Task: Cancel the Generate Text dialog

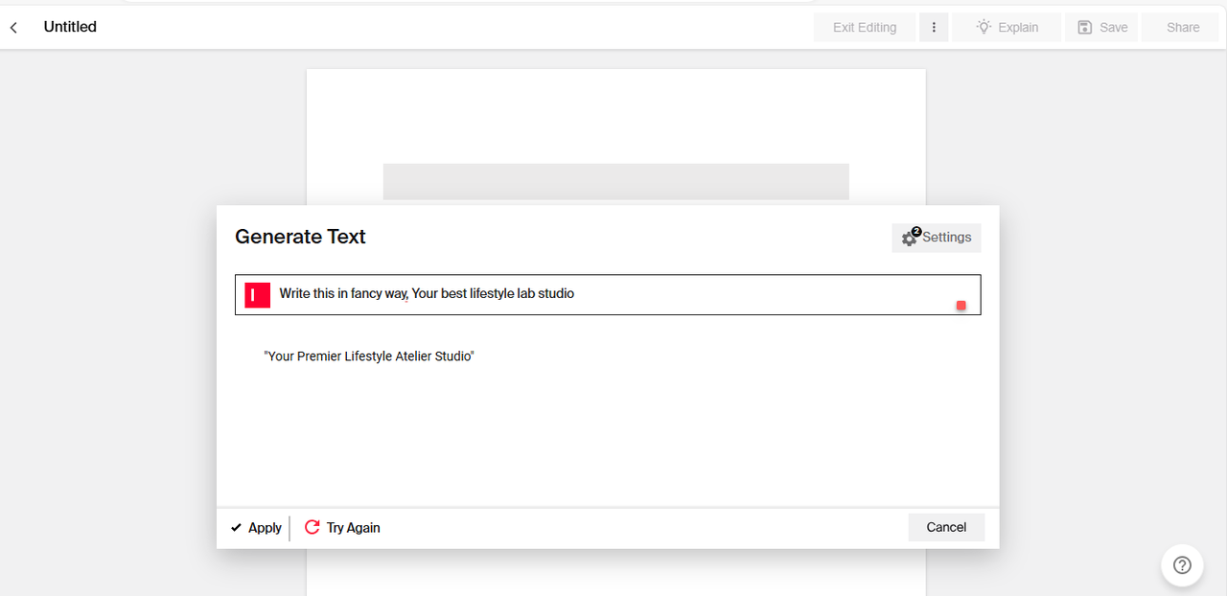Action: coord(946,527)
